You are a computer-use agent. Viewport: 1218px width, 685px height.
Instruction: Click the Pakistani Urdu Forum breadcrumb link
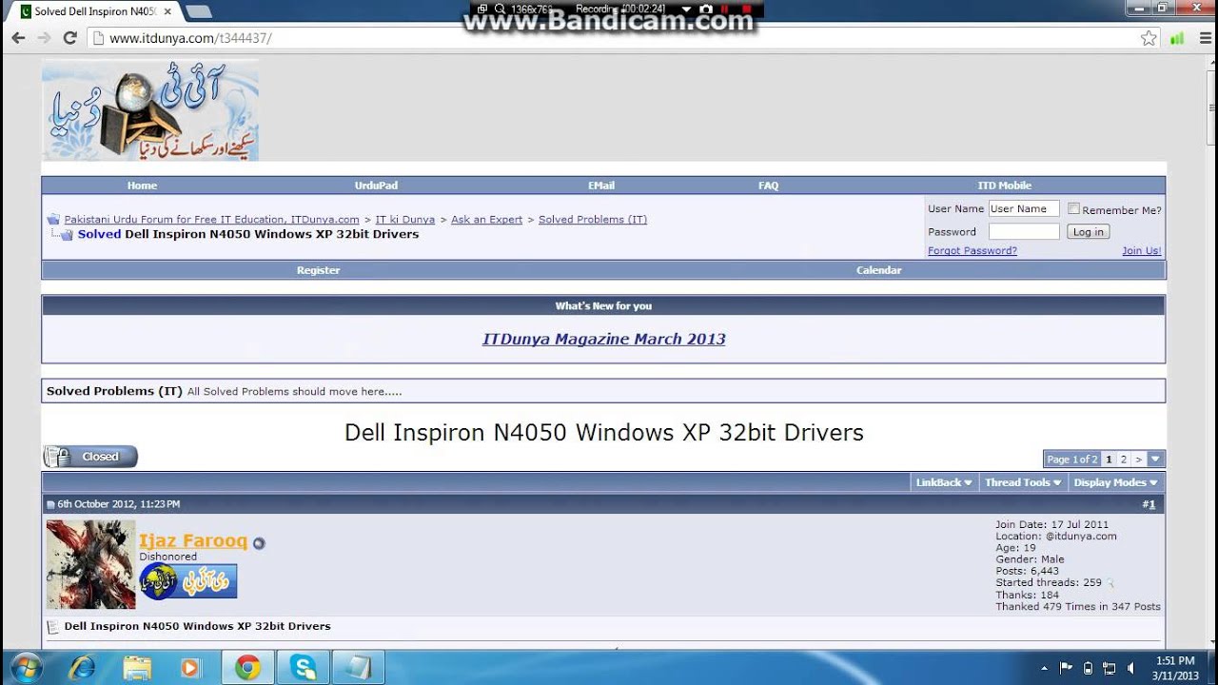tap(211, 220)
